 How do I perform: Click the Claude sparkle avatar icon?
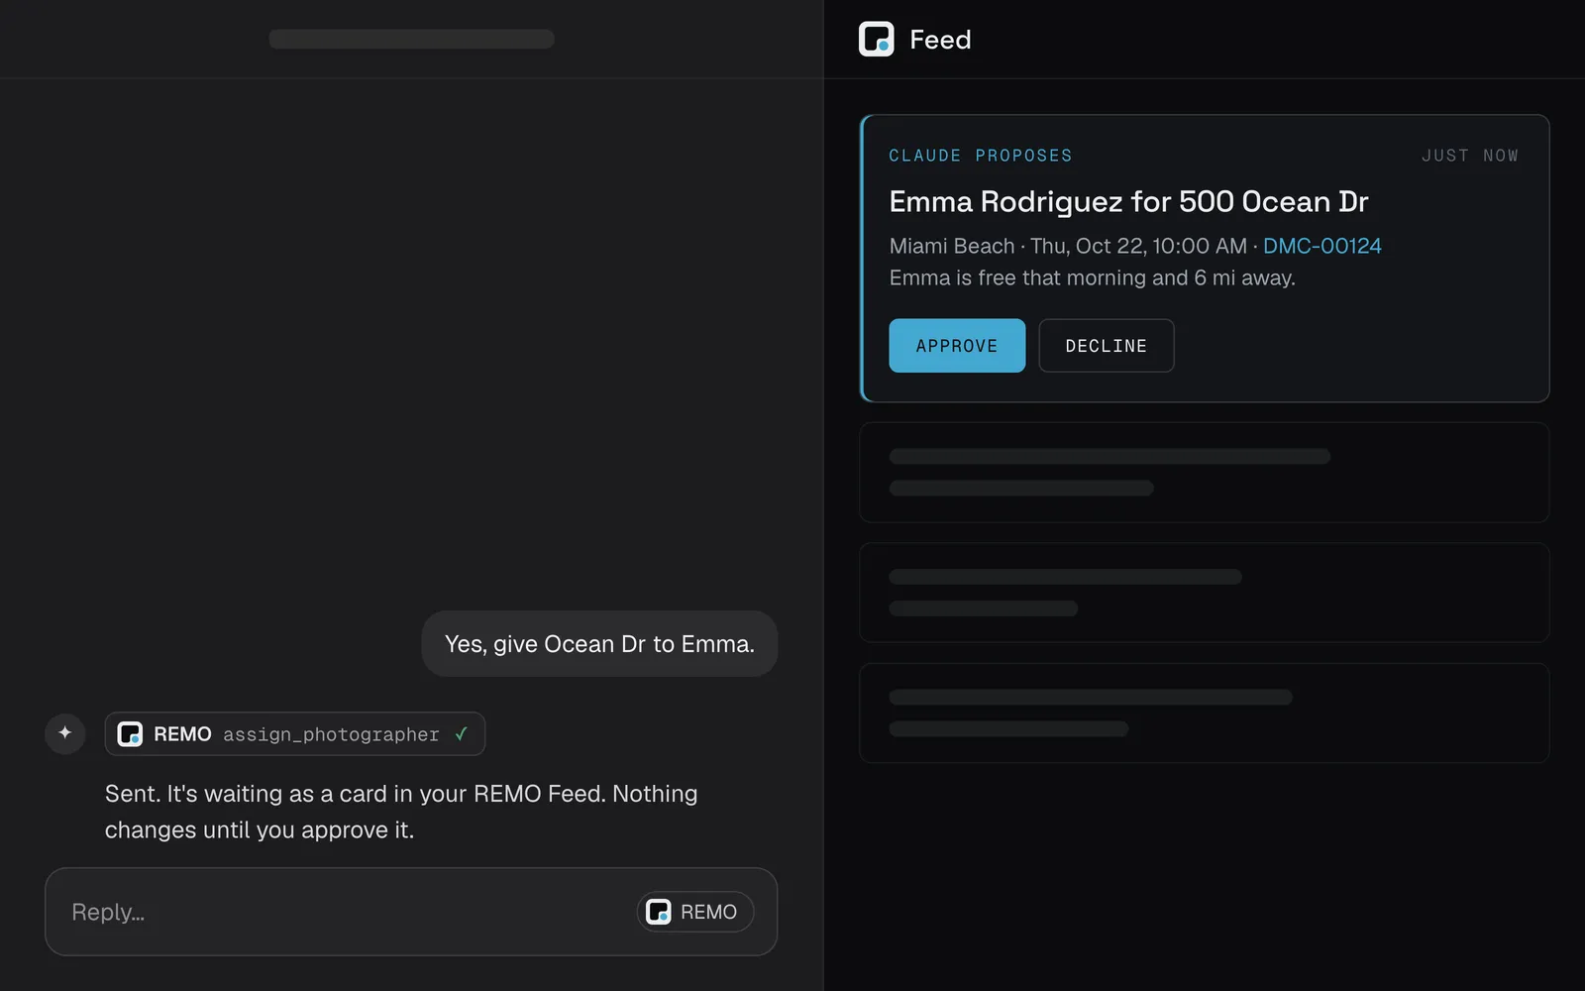(x=65, y=733)
